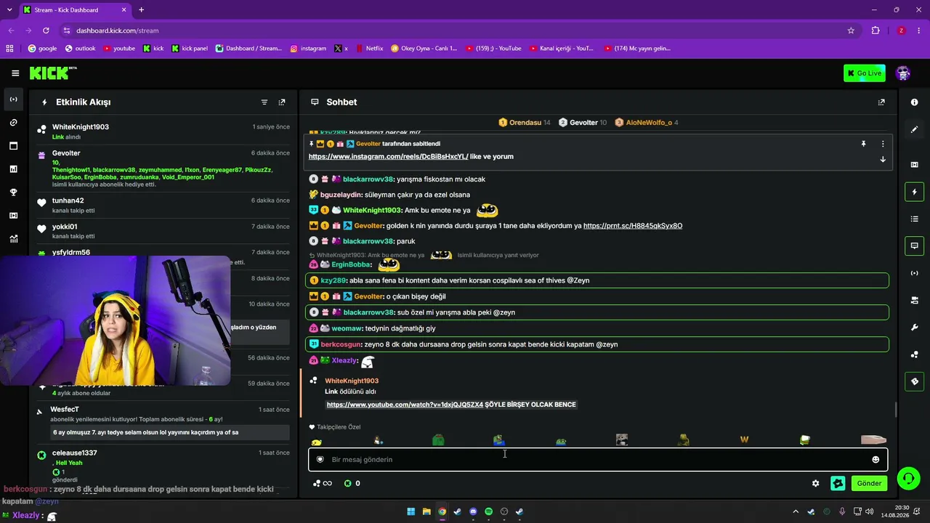Open the prnt.sc screenshot link

tap(633, 226)
